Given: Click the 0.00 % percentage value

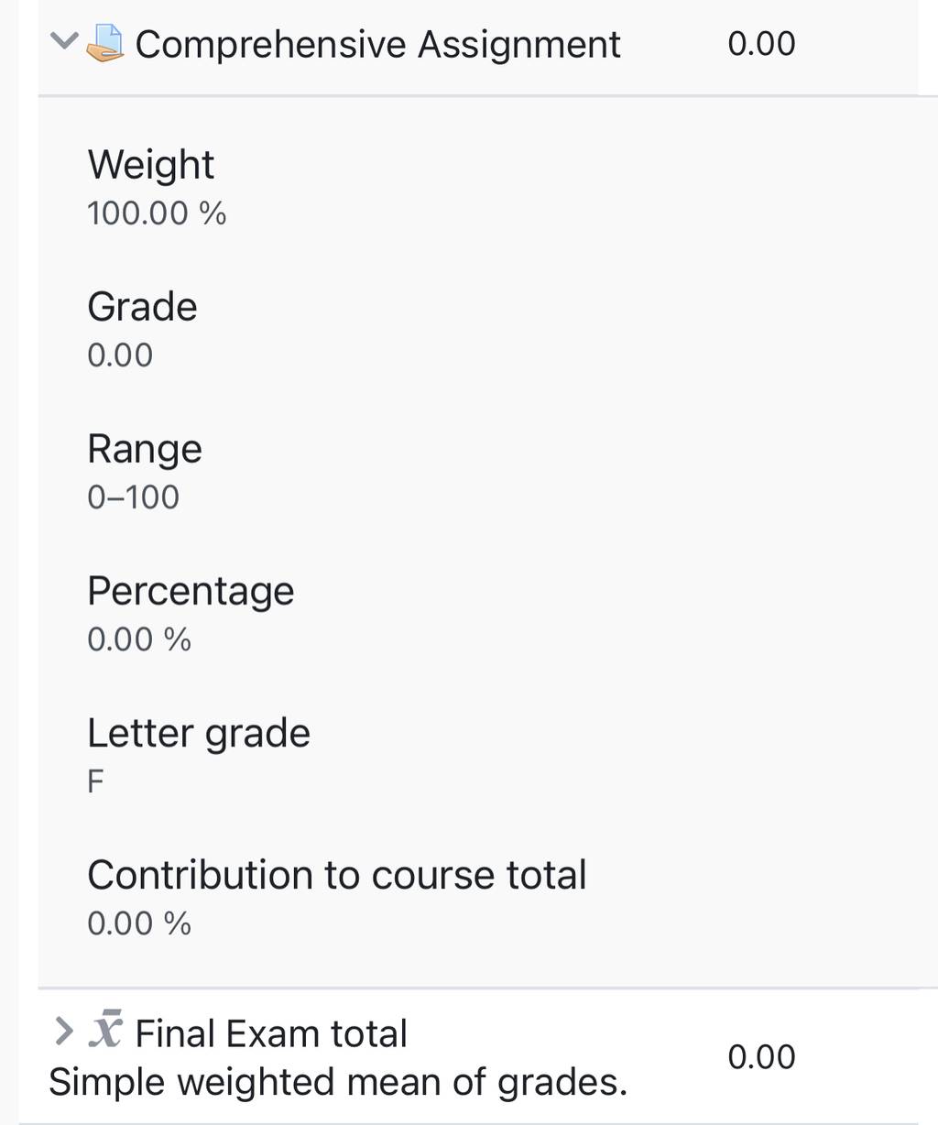Looking at the screenshot, I should [x=139, y=639].
